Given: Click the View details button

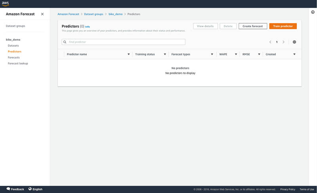Looking at the screenshot, I should tap(205, 26).
